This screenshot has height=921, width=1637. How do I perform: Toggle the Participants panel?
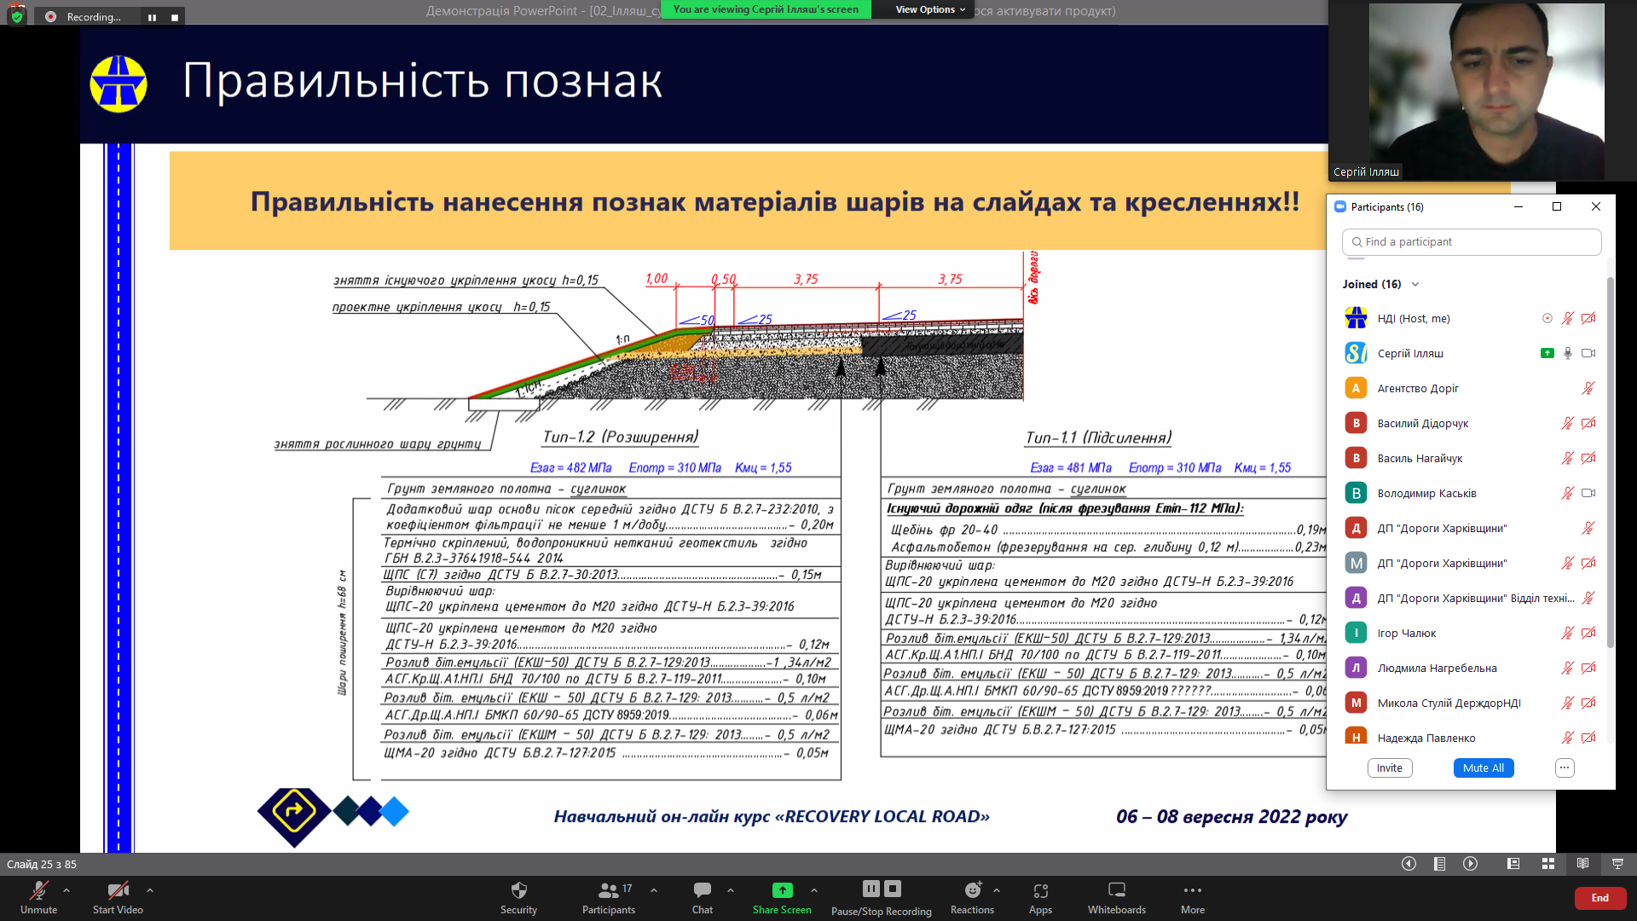pos(608,890)
